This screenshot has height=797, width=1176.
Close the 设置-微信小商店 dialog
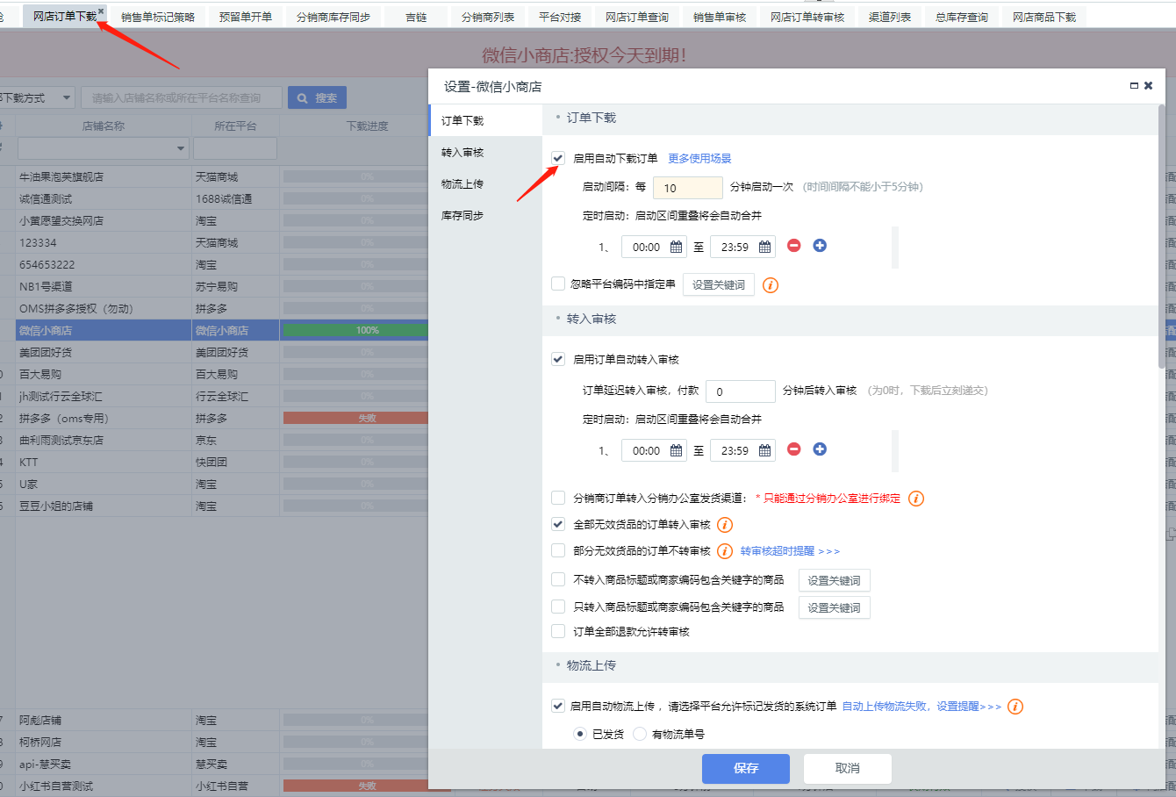point(1148,86)
